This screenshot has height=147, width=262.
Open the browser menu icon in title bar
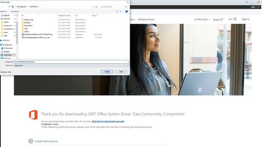point(247,2)
